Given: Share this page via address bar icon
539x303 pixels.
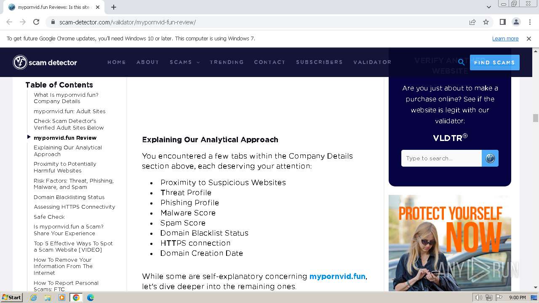Looking at the screenshot, I should (x=472, y=22).
